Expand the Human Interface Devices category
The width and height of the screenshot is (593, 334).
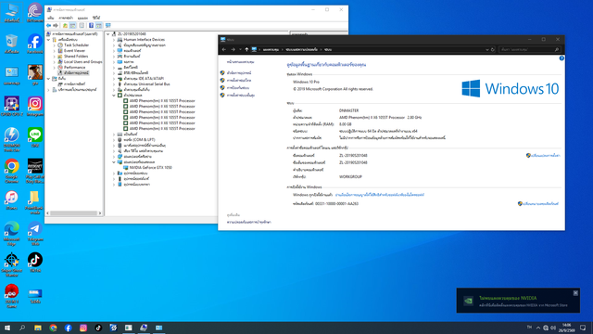coord(114,39)
